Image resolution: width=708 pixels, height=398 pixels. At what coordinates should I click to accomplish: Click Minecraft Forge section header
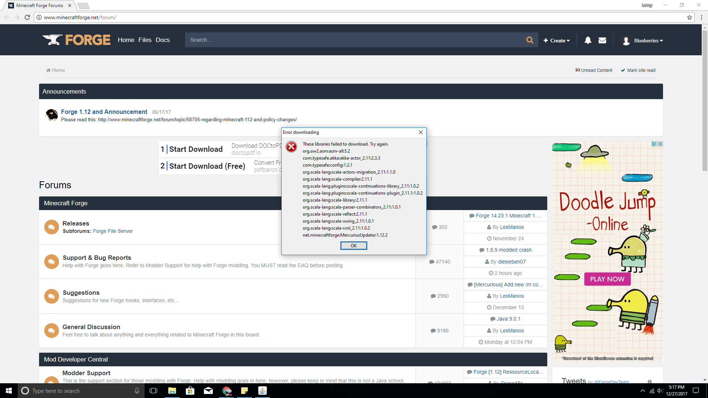(66, 203)
